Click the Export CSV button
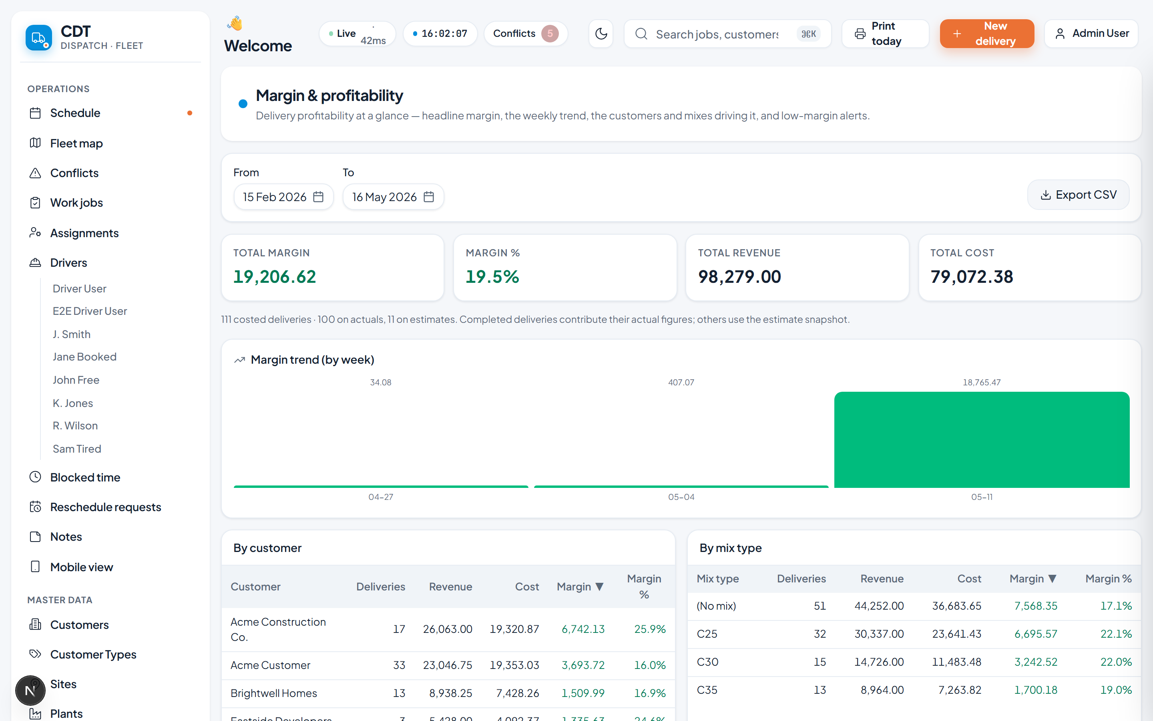This screenshot has width=1153, height=721. [x=1078, y=195]
